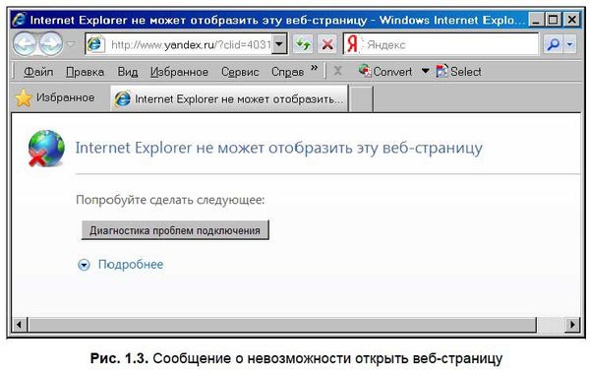The height and width of the screenshot is (372, 590).
Task: Click the Подробнее link text
Action: 131,265
